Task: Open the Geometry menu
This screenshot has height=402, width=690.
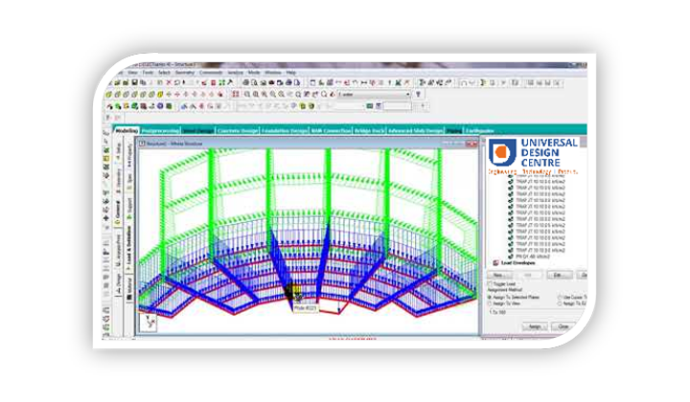Action: (185, 73)
